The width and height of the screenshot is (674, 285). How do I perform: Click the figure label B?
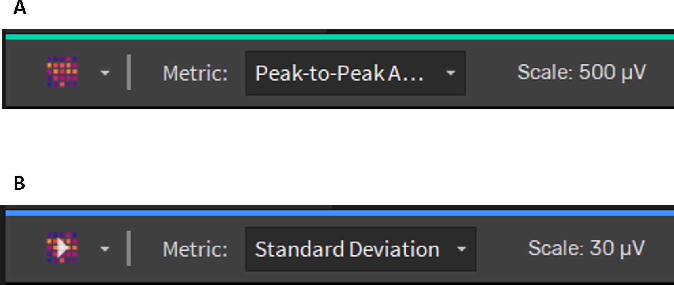[19, 184]
